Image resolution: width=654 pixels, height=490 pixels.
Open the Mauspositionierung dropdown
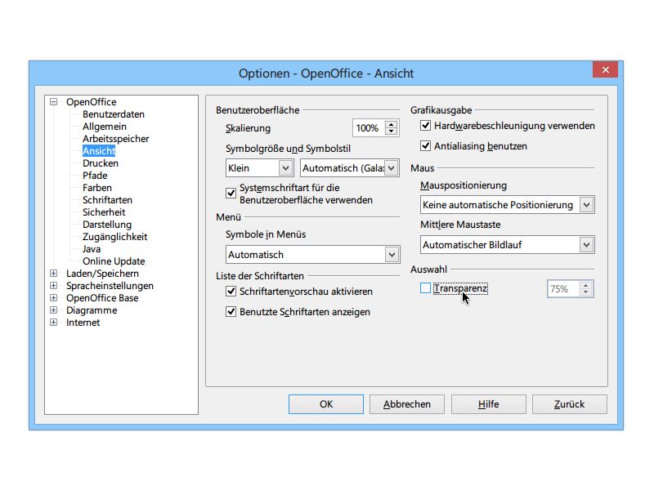coord(507,205)
